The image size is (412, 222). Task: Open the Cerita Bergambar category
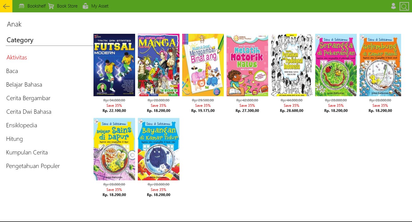pyautogui.click(x=28, y=98)
